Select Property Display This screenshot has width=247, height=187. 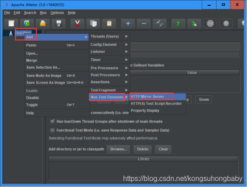click(x=158, y=110)
